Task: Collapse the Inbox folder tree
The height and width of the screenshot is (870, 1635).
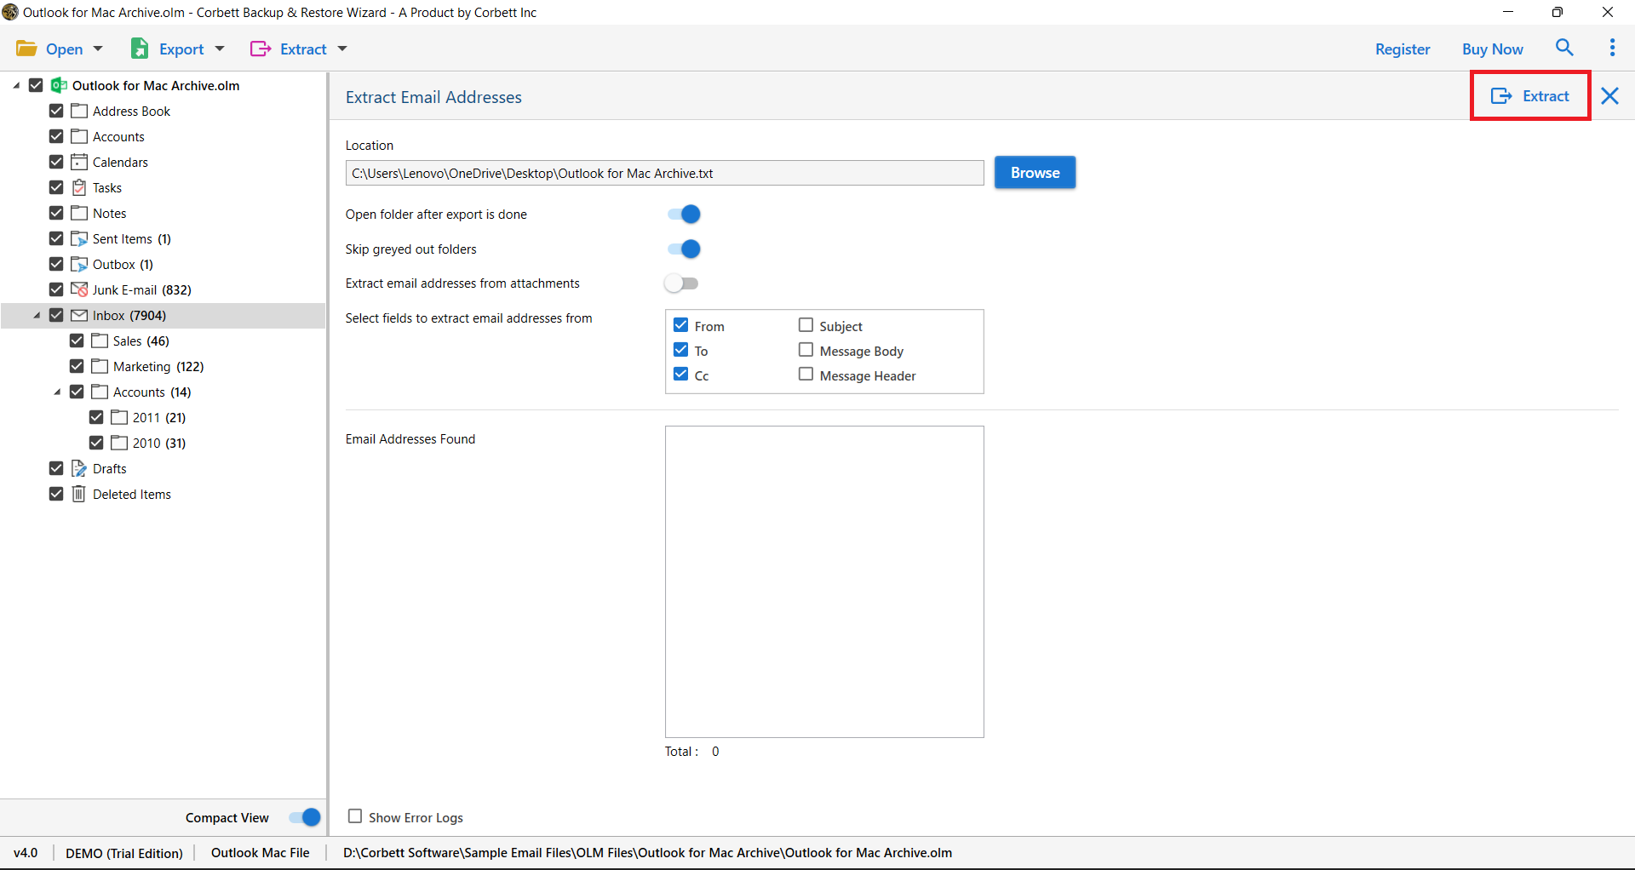Action: pos(37,315)
